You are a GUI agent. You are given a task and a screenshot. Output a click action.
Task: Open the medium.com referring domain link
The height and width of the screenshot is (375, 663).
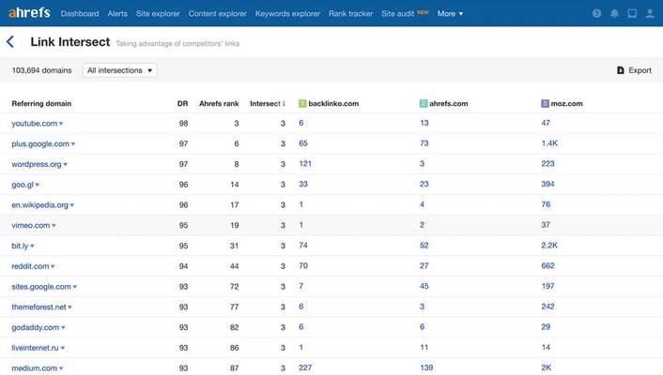pos(34,368)
